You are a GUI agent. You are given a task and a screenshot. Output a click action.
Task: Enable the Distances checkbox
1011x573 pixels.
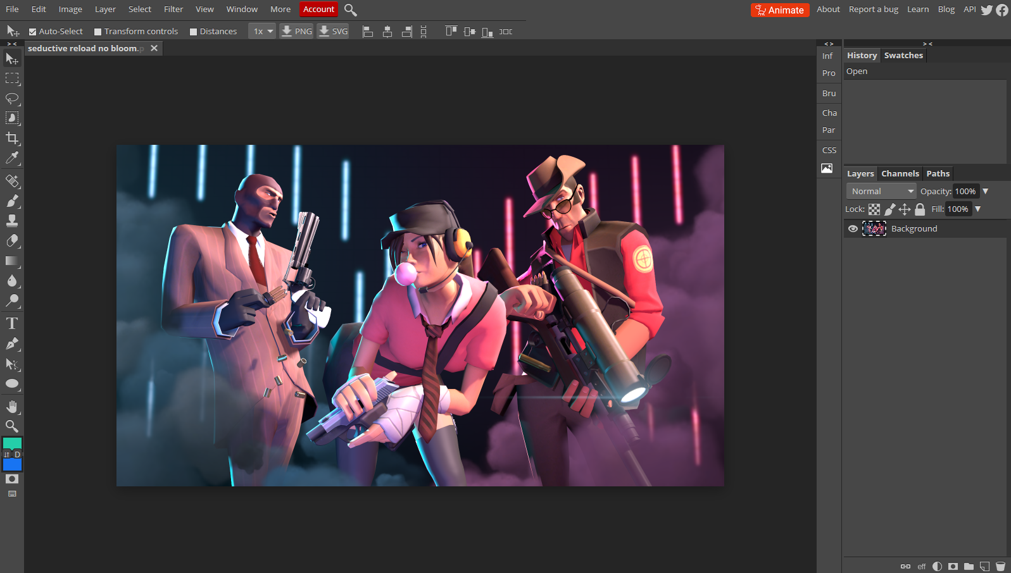click(x=194, y=32)
